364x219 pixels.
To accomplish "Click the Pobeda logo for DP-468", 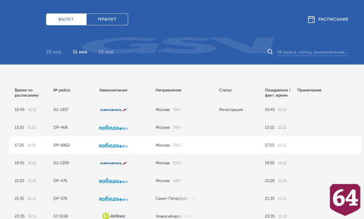I will 114,128.
